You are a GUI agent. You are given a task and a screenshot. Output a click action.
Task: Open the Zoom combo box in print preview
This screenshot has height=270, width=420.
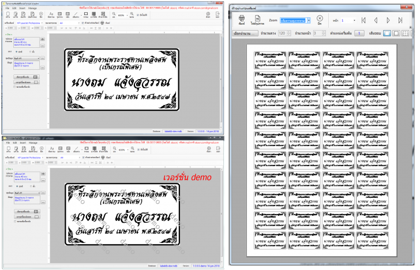coord(295,20)
